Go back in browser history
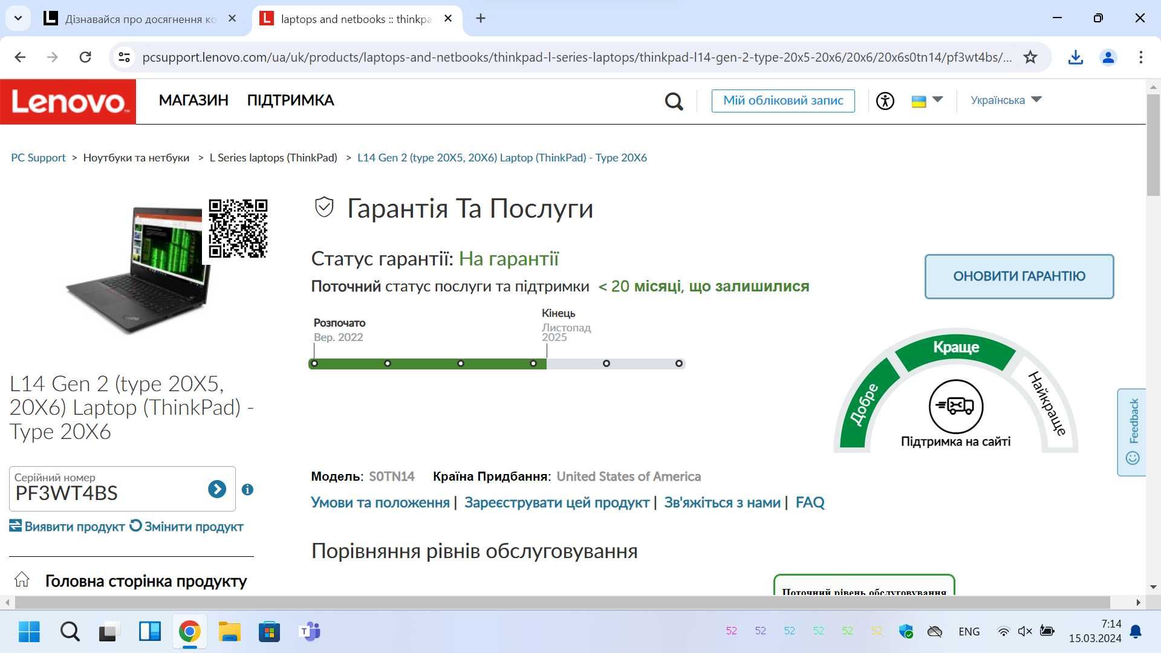 pos(20,57)
